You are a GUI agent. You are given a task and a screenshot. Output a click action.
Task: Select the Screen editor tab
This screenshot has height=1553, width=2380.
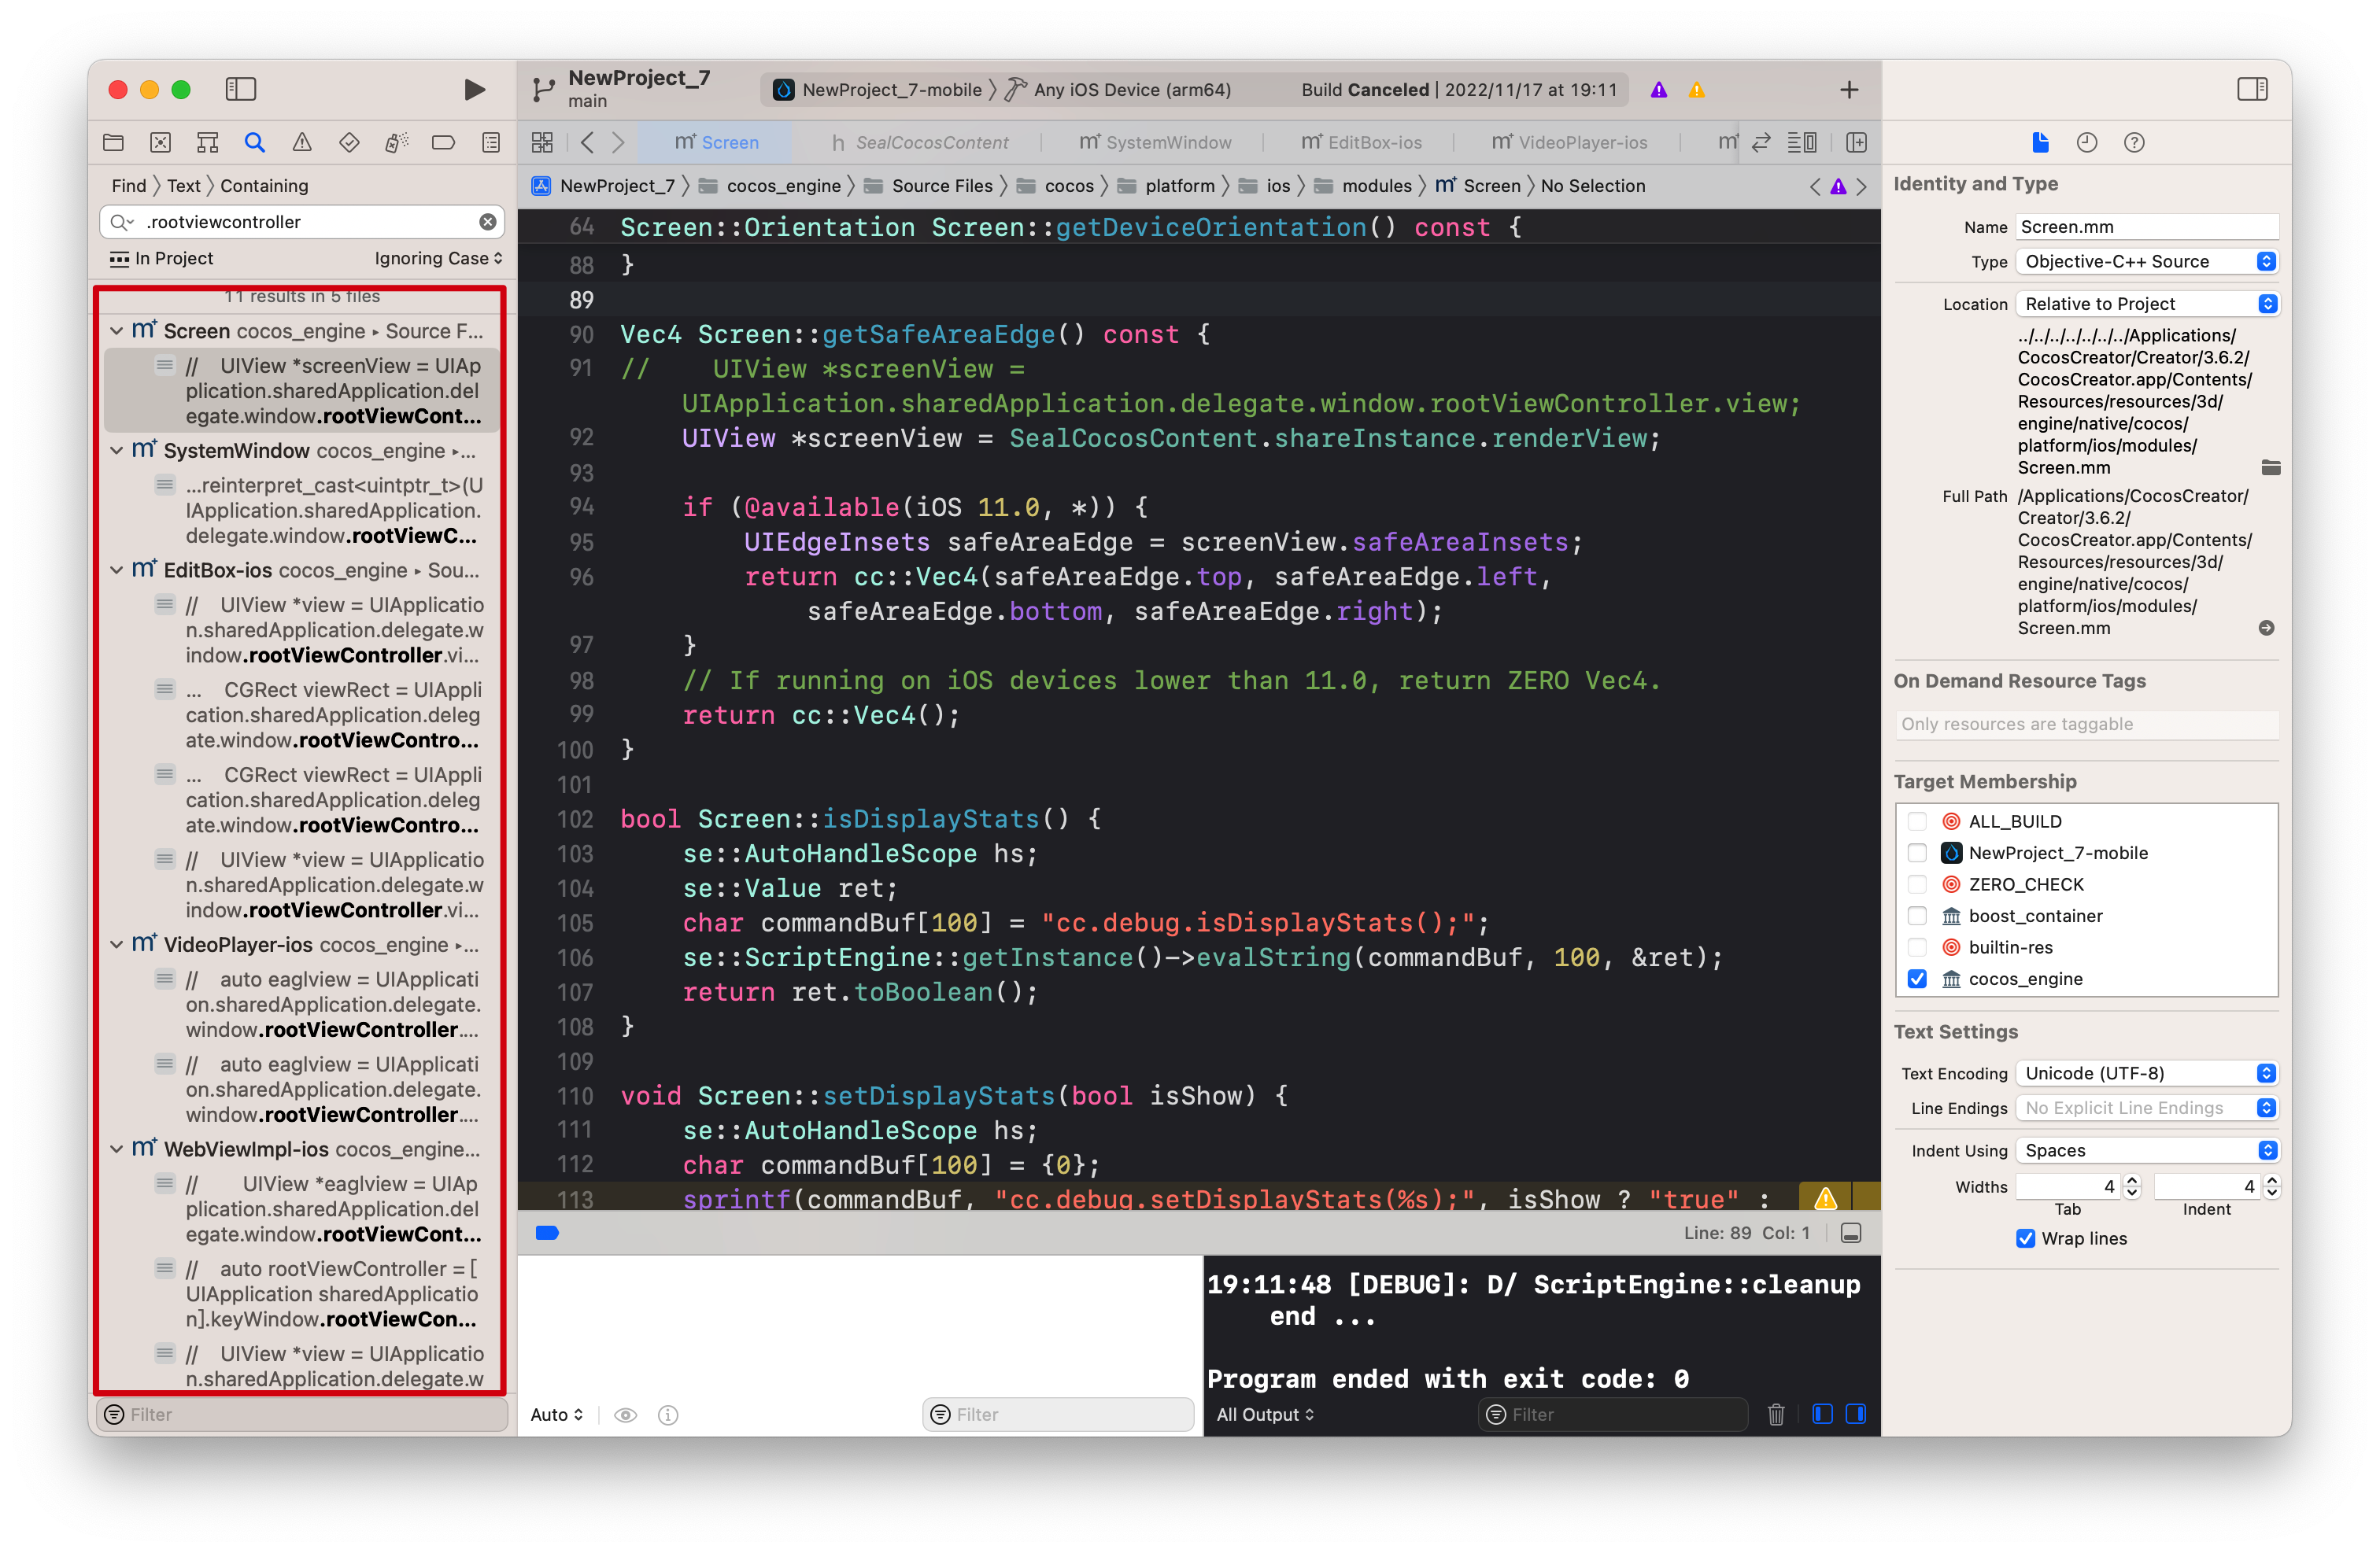pos(716,142)
